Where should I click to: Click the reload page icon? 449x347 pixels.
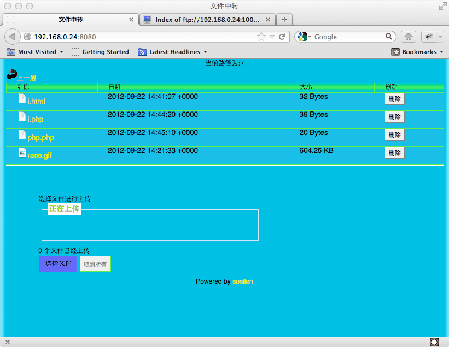tap(282, 37)
